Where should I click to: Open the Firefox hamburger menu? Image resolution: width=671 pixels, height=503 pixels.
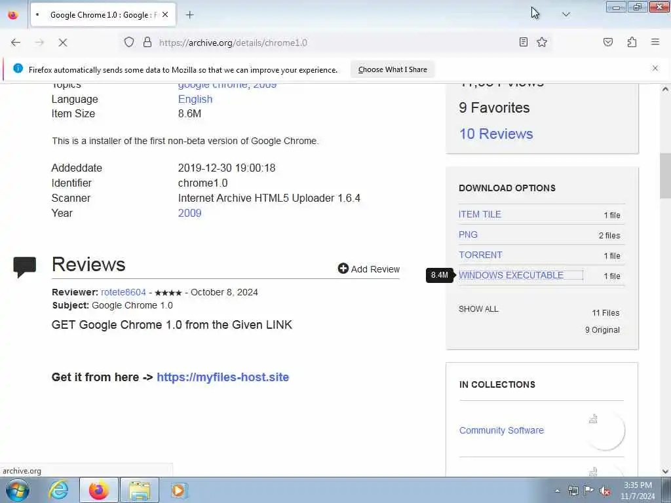pyautogui.click(x=655, y=42)
